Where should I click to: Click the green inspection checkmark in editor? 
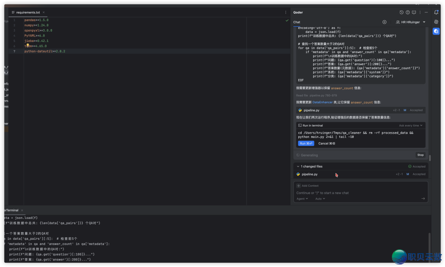tap(287, 20)
